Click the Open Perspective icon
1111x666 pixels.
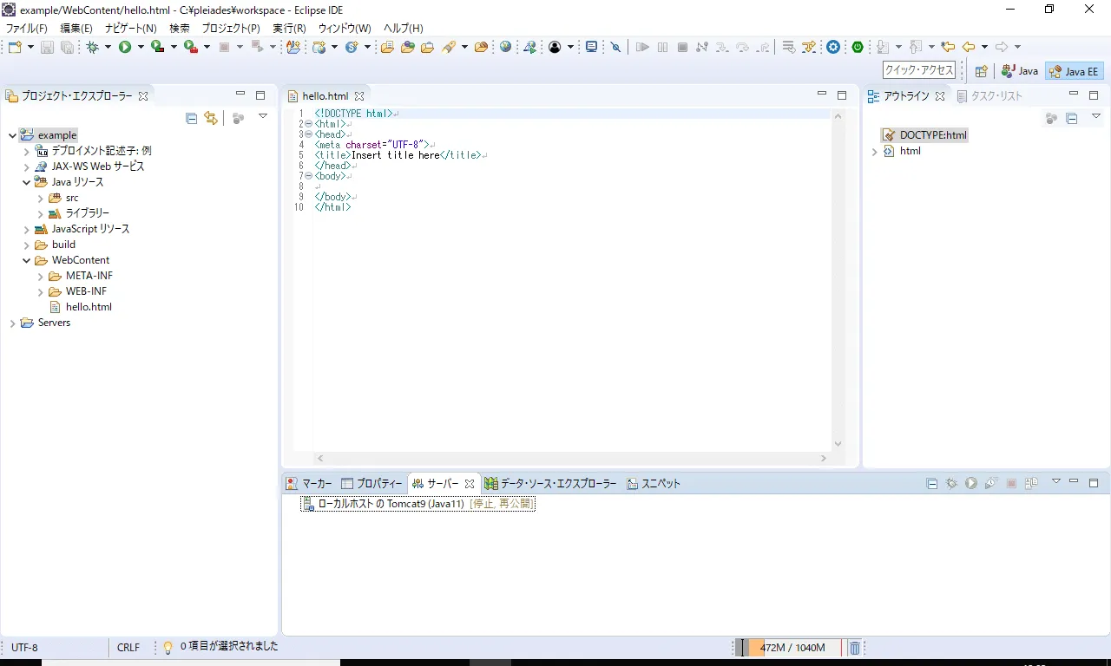pyautogui.click(x=981, y=71)
